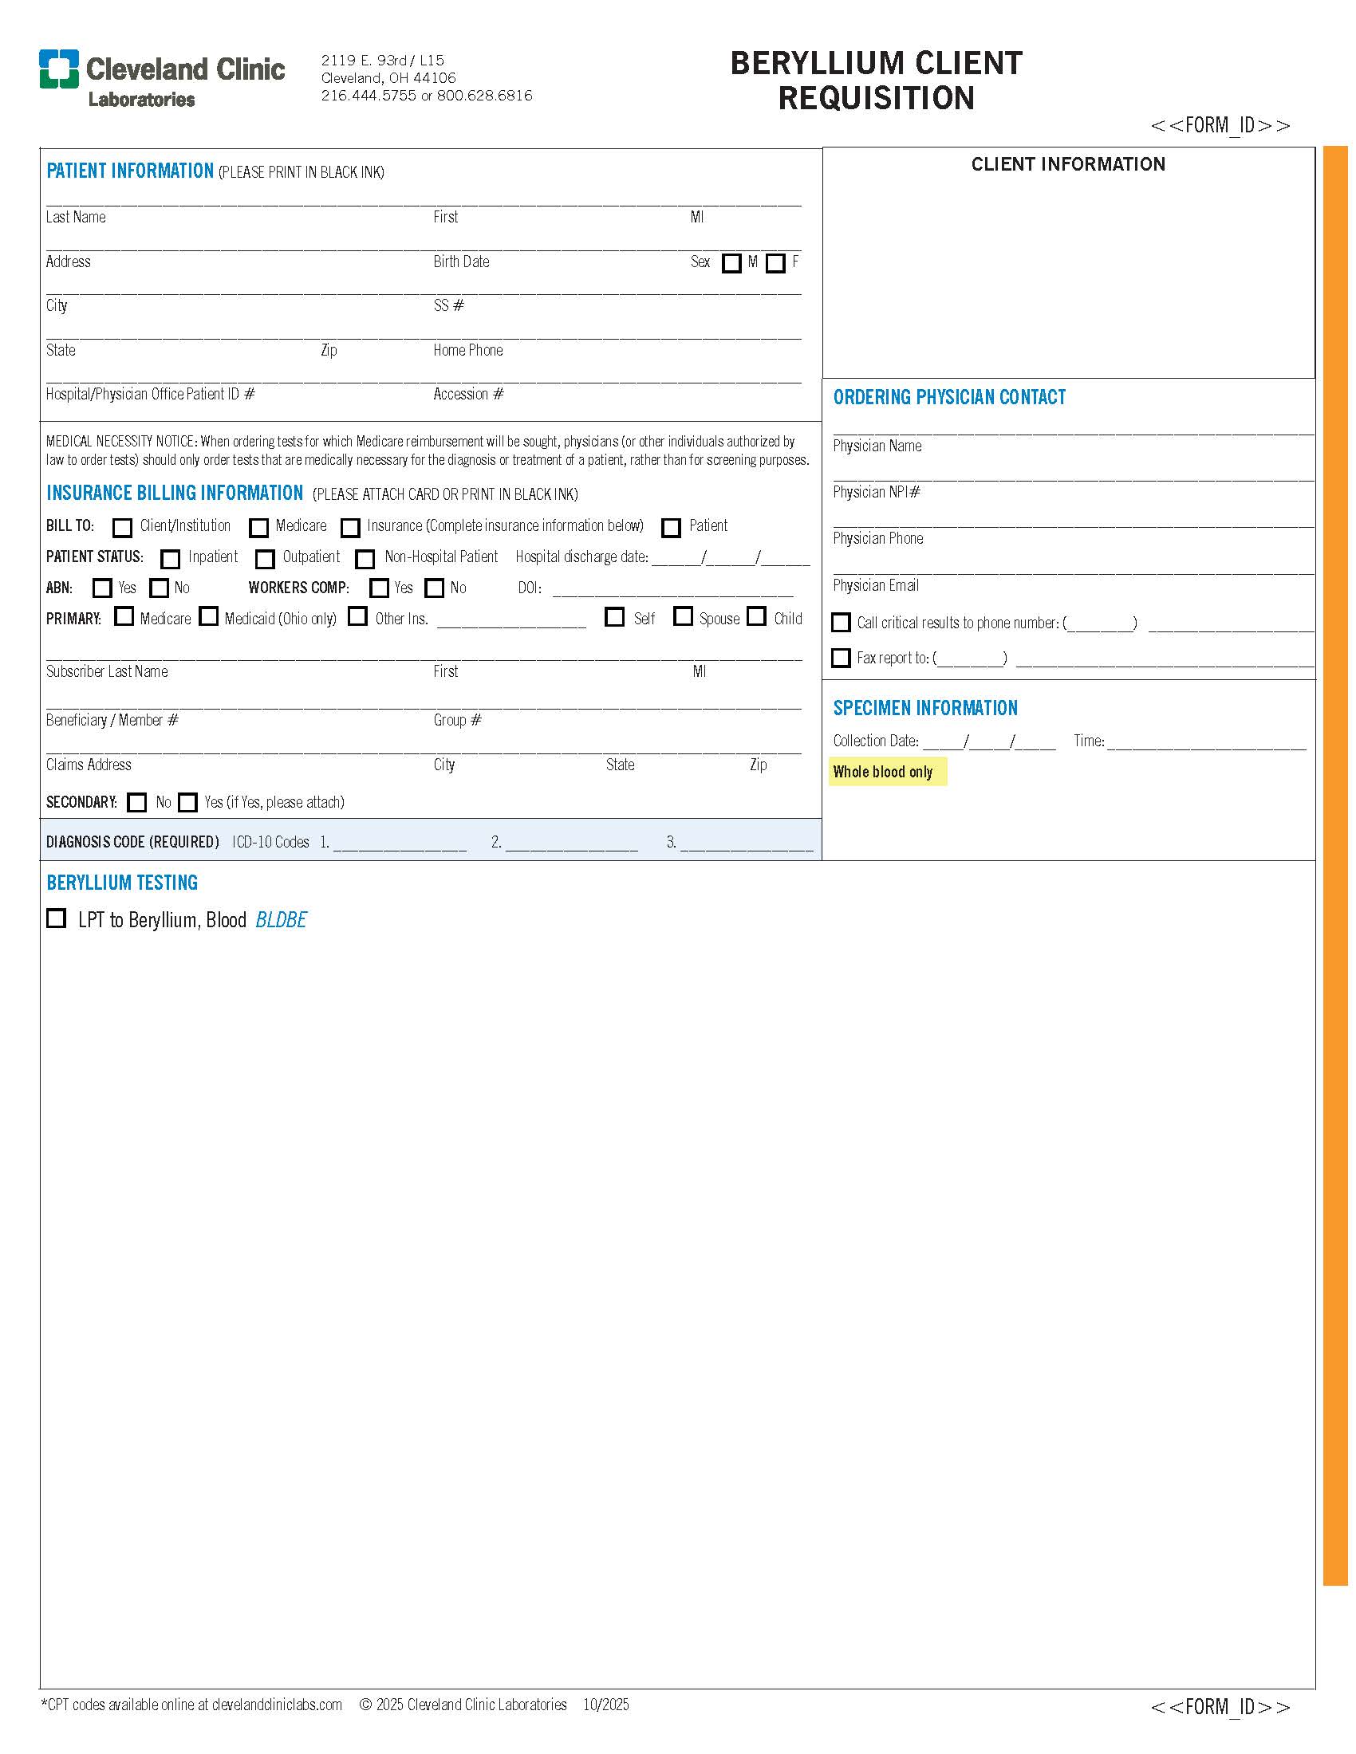Select Bill To Medicare checkbox
This screenshot has width=1356, height=1754.
[258, 528]
